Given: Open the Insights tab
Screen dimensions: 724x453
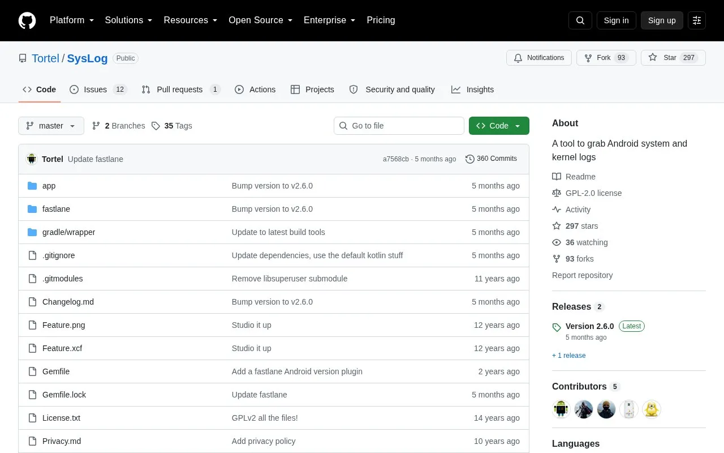Looking at the screenshot, I should coord(472,89).
